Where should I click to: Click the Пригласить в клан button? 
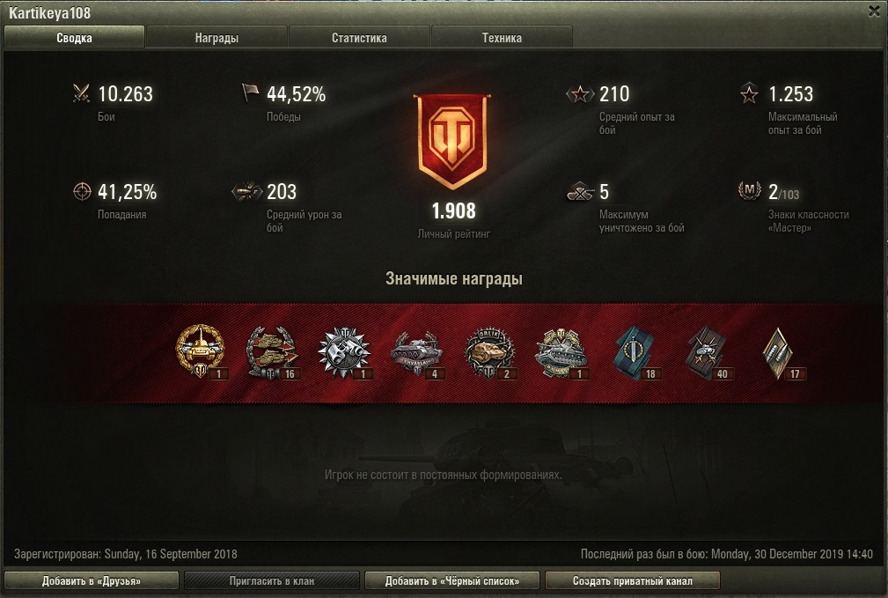[272, 581]
